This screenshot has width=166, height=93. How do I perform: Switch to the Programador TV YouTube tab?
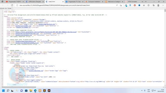click(15, 2)
